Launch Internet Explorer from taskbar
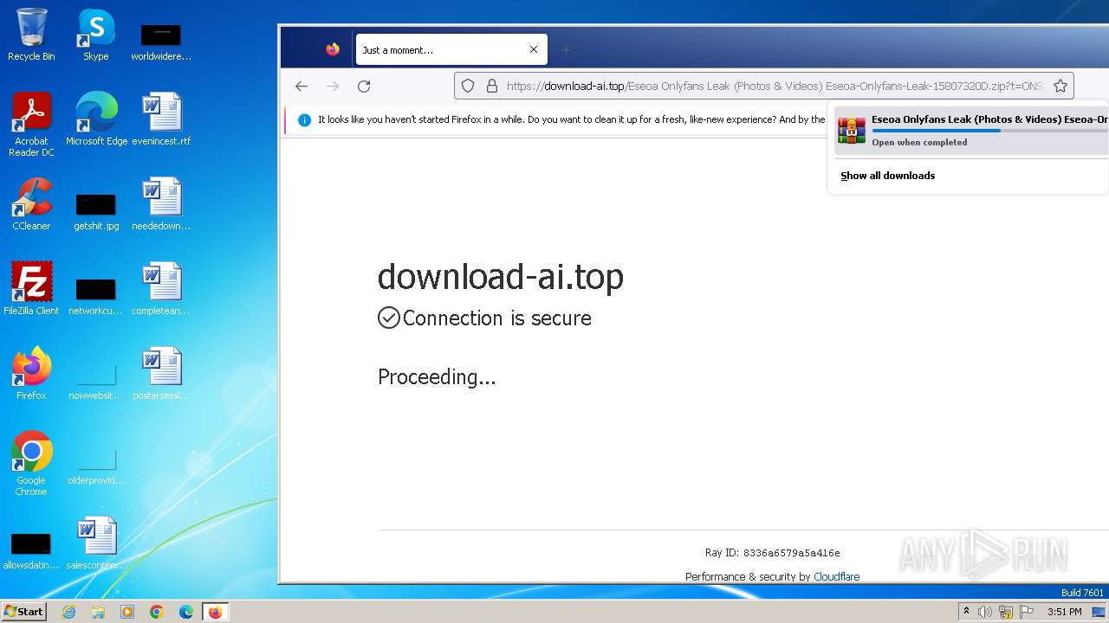This screenshot has height=623, width=1109. [x=68, y=612]
